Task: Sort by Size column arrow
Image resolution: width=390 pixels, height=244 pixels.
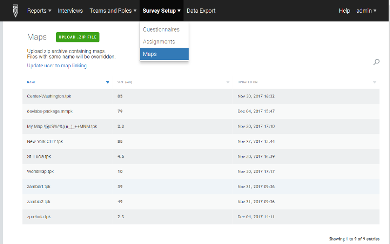Action: tap(228, 82)
